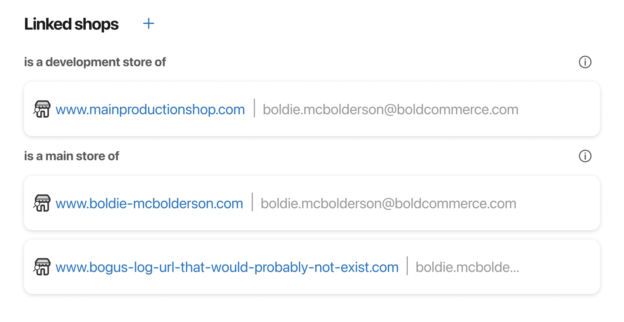
Task: Visit www.bogus-log-url-that-would-probably-not-exist.com
Action: pyautogui.click(x=227, y=267)
